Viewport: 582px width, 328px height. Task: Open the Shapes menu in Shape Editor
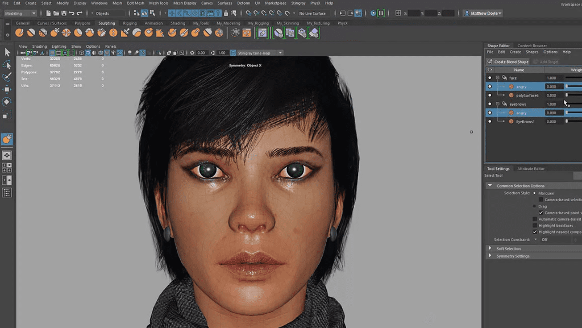click(x=532, y=52)
